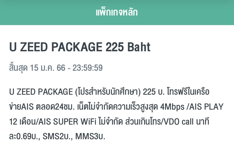Tap the ตลอด24ชม. text
The image size is (234, 146).
55,107
